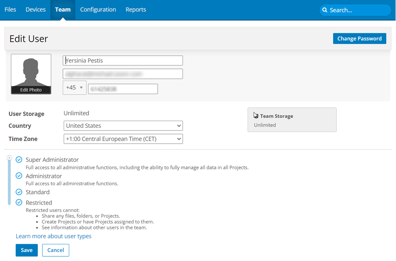Click the user type vertical slider handle
Viewport: 396px width, 261px height.
click(x=9, y=158)
